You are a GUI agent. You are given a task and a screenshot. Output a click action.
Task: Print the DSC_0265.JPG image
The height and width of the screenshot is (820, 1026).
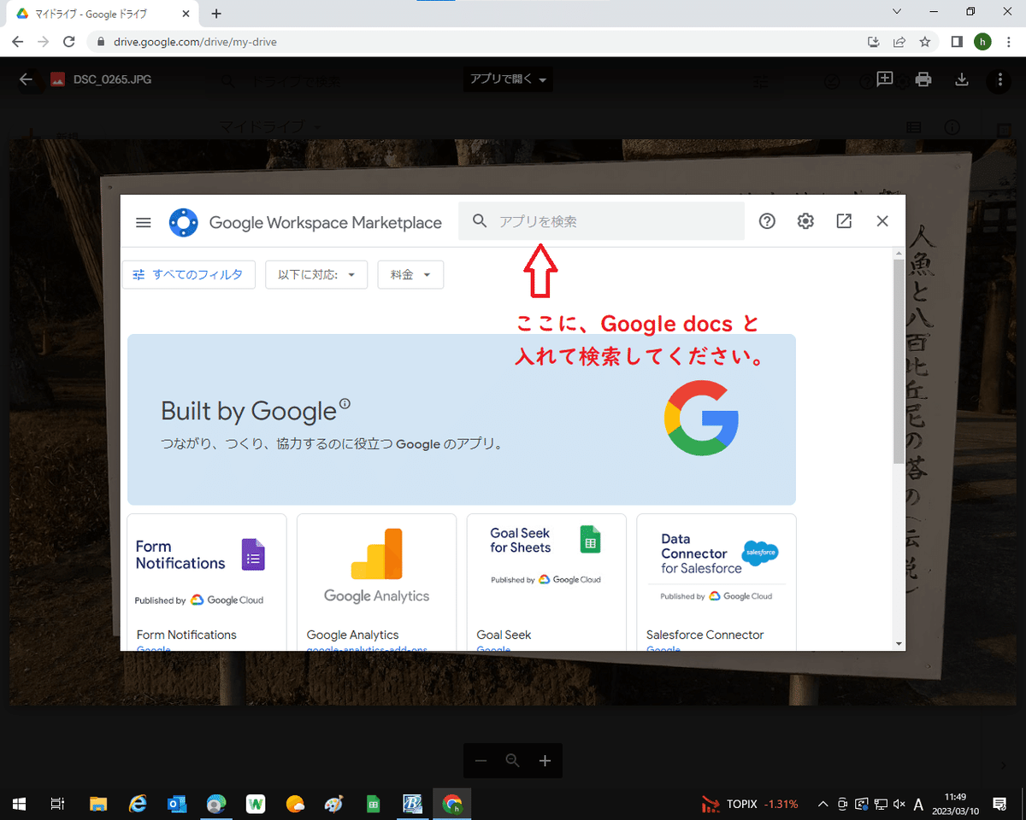point(923,79)
